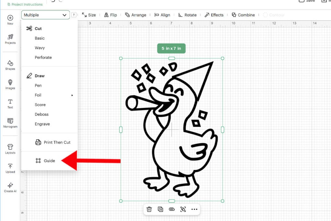Choose Print Then Cut operation
Viewport: 331px width, 221px height.
53,142
